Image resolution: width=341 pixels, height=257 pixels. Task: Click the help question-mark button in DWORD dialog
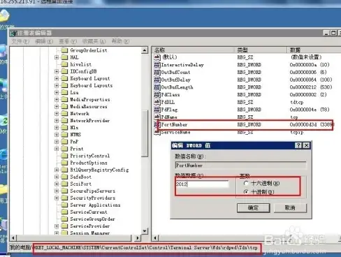298,145
